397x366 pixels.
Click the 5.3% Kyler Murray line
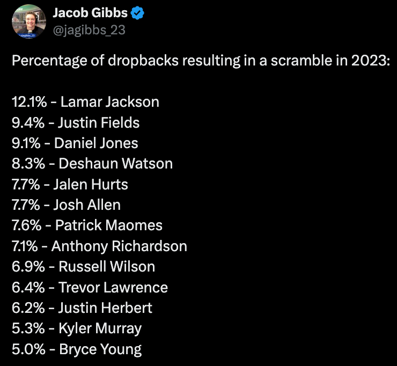pos(77,329)
